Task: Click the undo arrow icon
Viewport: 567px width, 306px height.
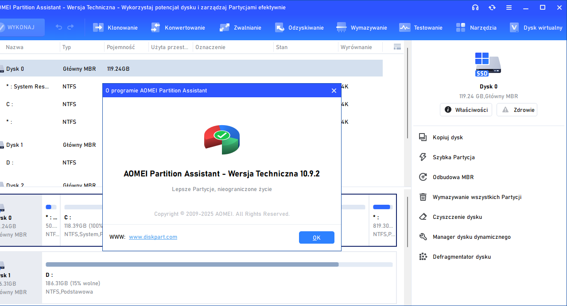Action: click(59, 27)
